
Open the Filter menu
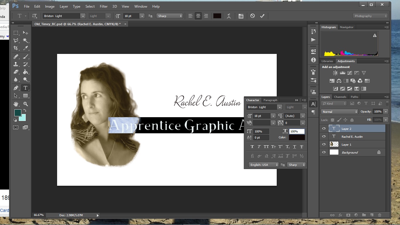[x=103, y=6]
